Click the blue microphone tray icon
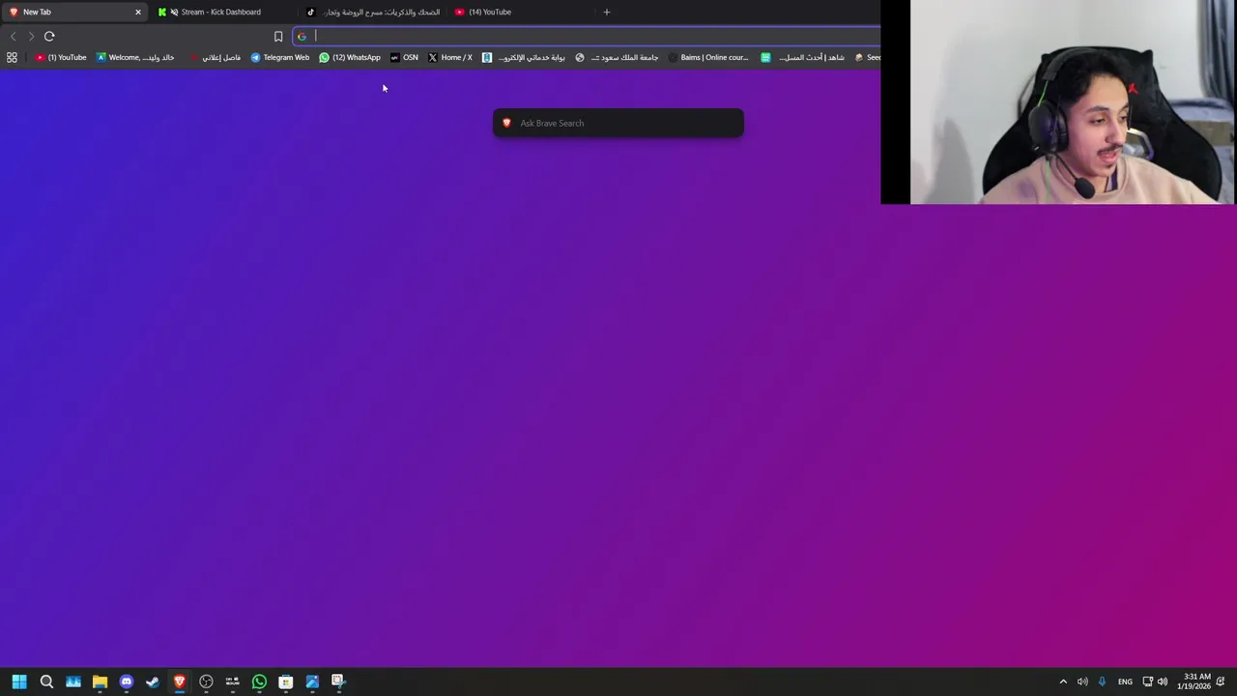Screen dimensions: 1237x696 point(1102,681)
